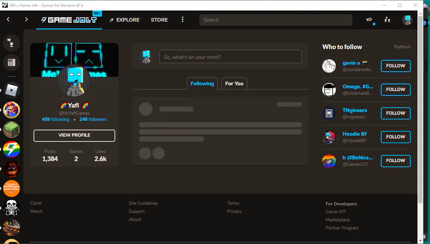Click the rainbow avatar of Gamer1CY
The height and width of the screenshot is (244, 430).
[329, 160]
